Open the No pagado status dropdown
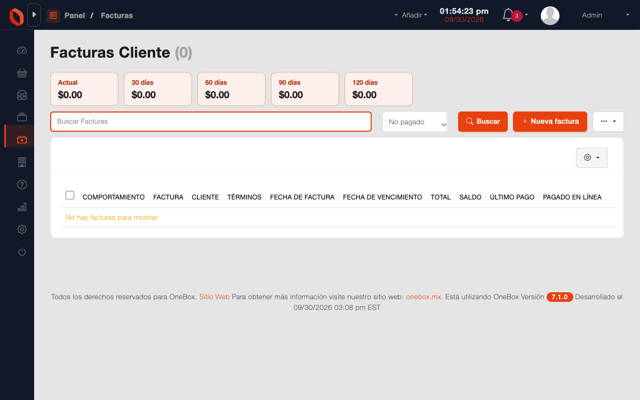 tap(415, 122)
